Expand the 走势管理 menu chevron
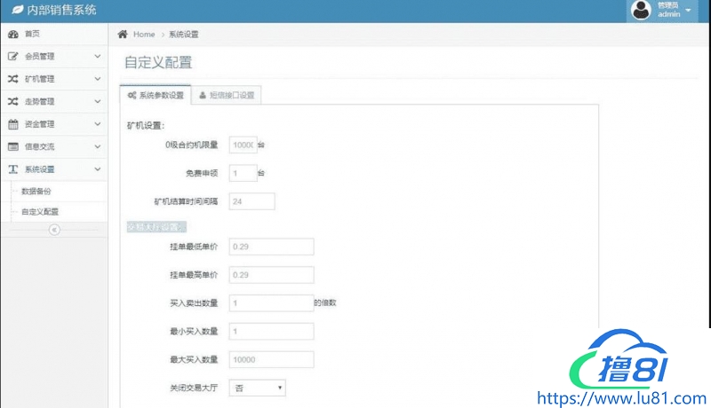Image resolution: width=711 pixels, height=408 pixels. coord(98,101)
